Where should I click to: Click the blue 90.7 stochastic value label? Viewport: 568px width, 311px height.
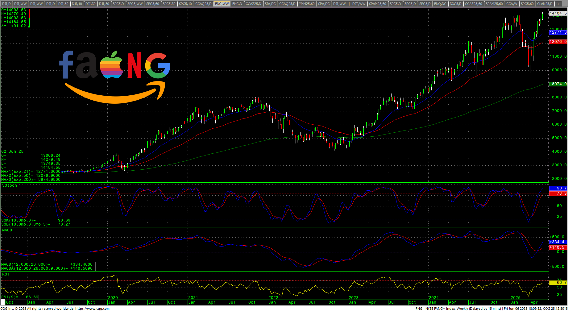tap(558, 188)
